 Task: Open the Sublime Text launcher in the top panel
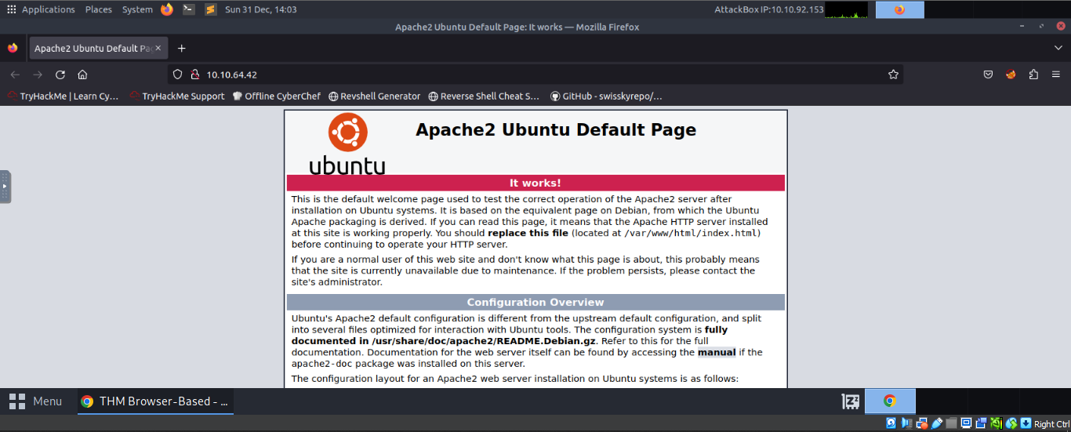(x=211, y=9)
